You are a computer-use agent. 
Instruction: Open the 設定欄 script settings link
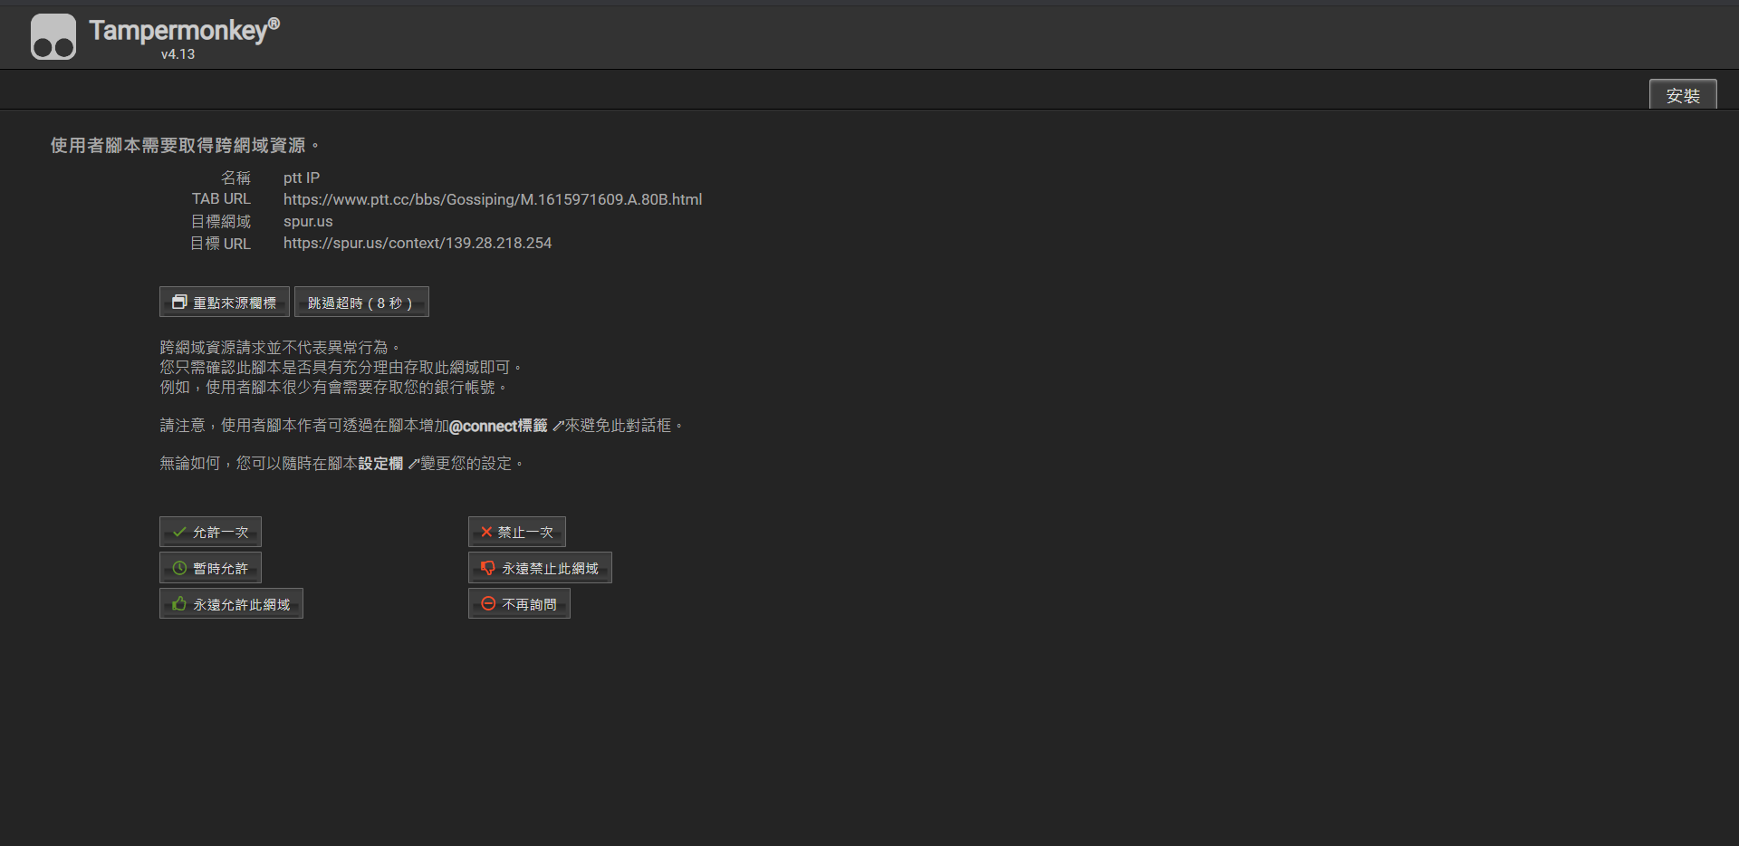pos(380,464)
